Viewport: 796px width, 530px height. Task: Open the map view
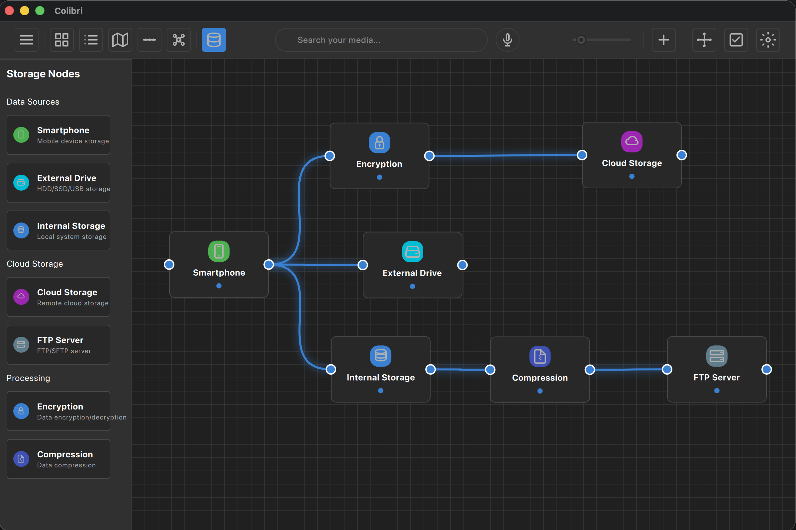tap(120, 40)
